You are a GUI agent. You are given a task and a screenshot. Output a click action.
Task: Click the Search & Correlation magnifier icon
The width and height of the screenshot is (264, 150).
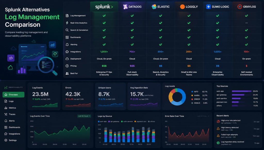[x=67, y=30]
